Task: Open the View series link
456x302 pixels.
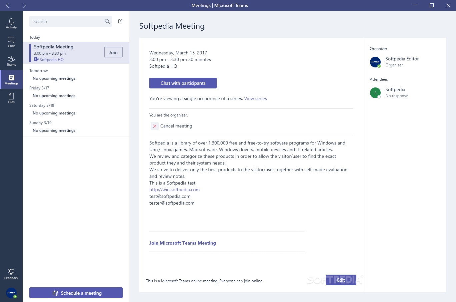Action: [x=255, y=98]
